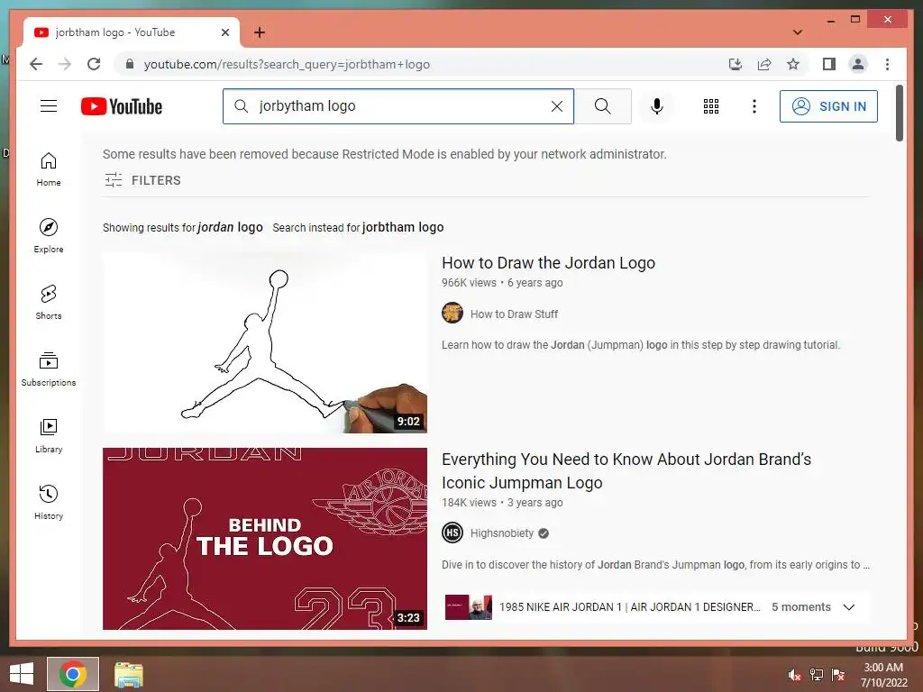Go back in browser history
The width and height of the screenshot is (923, 692).
[x=36, y=64]
